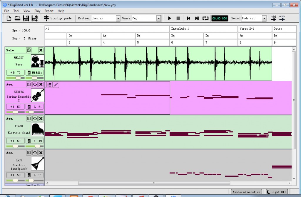Click Bass pan button L. 51

tap(35, 175)
